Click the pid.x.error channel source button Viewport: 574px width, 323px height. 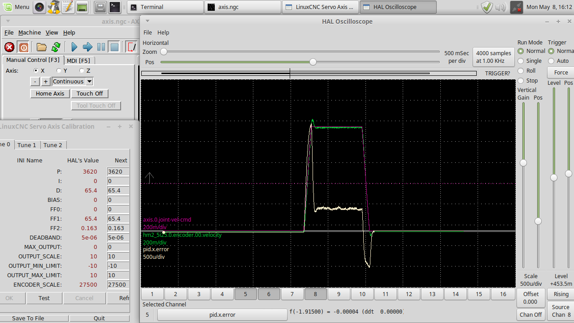222,314
